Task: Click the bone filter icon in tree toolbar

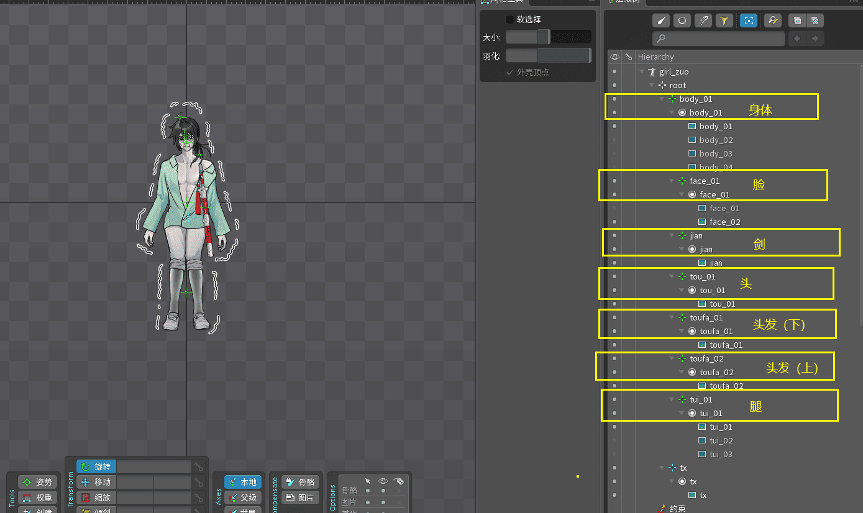Action: point(661,20)
